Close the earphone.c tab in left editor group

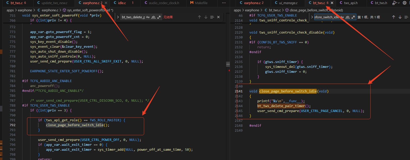coord(106,3)
